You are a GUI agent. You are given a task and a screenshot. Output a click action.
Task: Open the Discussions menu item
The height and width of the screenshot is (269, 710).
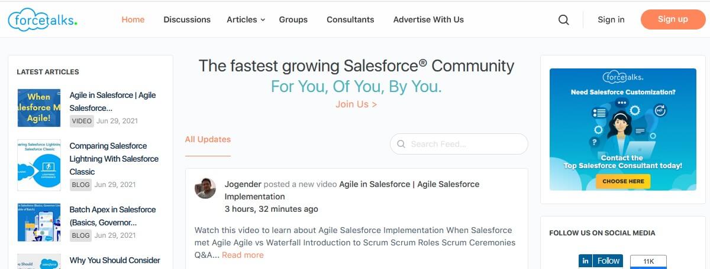187,19
